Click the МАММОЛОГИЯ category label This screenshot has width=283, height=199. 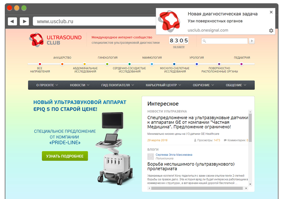(x=152, y=57)
